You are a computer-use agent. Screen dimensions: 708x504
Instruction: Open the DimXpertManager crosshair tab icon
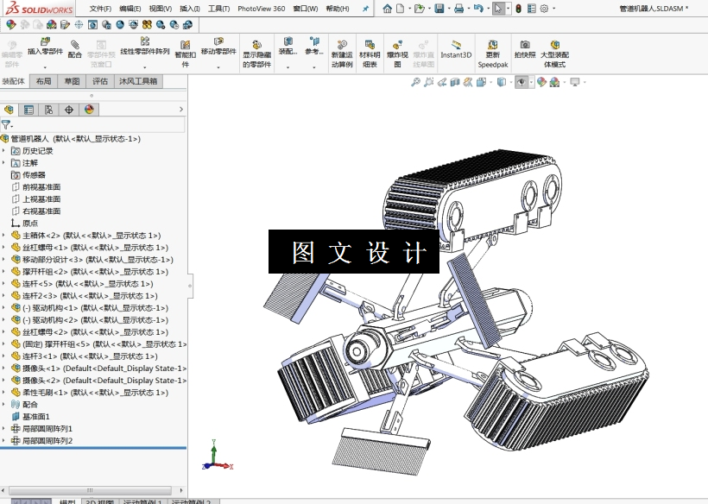click(x=68, y=110)
